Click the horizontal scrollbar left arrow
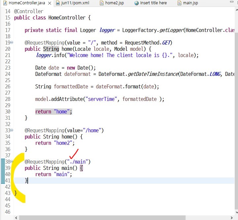This screenshot has height=220, width=238. 16,218
